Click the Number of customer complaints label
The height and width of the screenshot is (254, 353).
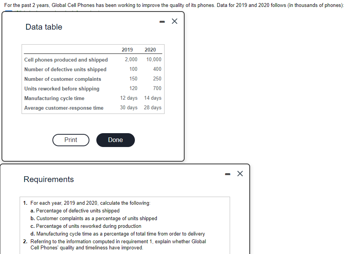(x=63, y=79)
